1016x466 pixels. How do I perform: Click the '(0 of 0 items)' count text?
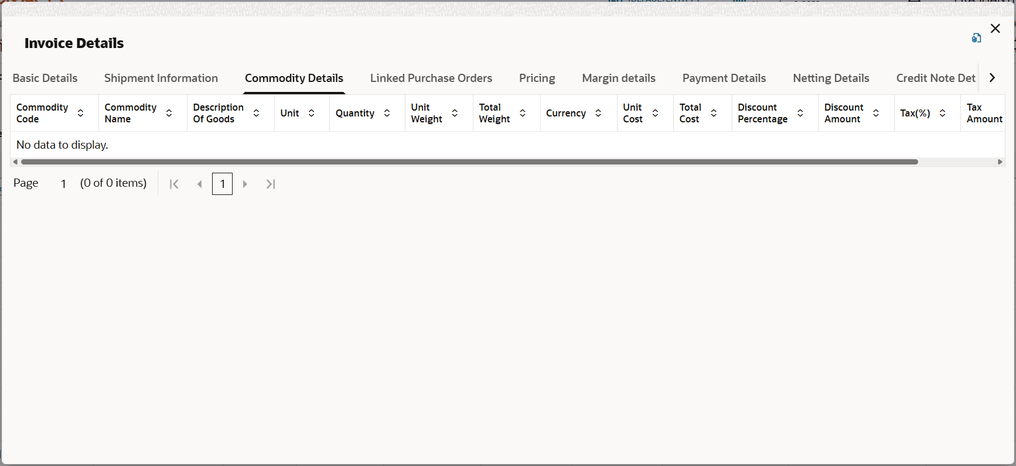click(x=114, y=183)
